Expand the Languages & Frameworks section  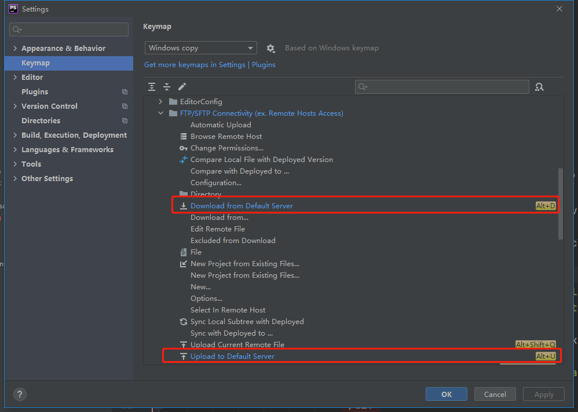[15, 149]
